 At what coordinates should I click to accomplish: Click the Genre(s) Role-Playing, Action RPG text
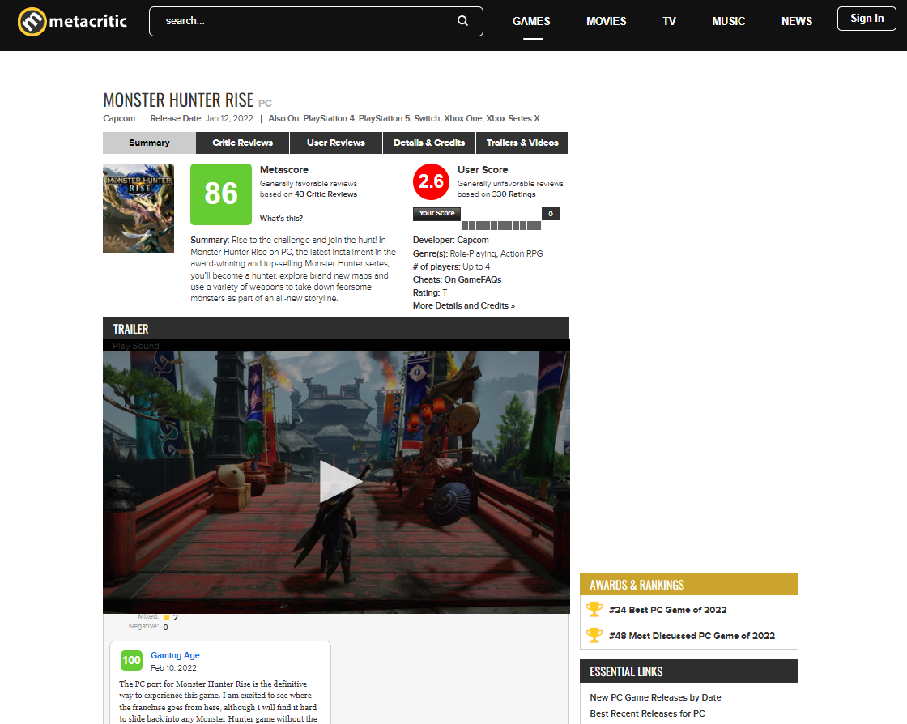click(x=478, y=253)
